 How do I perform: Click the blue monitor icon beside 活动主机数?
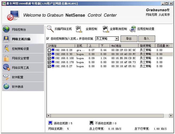pos(50,123)
